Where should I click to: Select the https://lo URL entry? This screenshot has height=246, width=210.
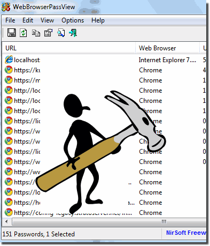coord(27,192)
